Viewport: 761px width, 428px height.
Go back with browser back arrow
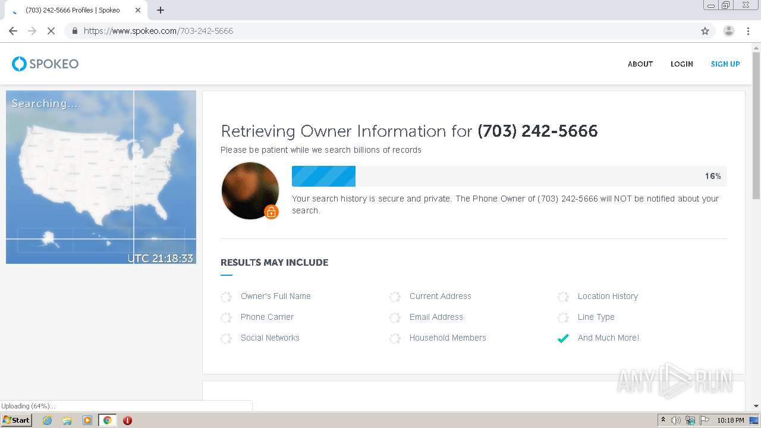[13, 31]
